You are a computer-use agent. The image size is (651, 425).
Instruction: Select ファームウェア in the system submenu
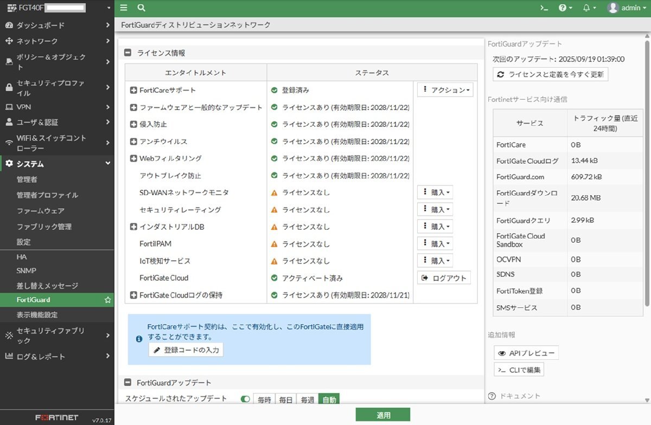[x=41, y=211]
